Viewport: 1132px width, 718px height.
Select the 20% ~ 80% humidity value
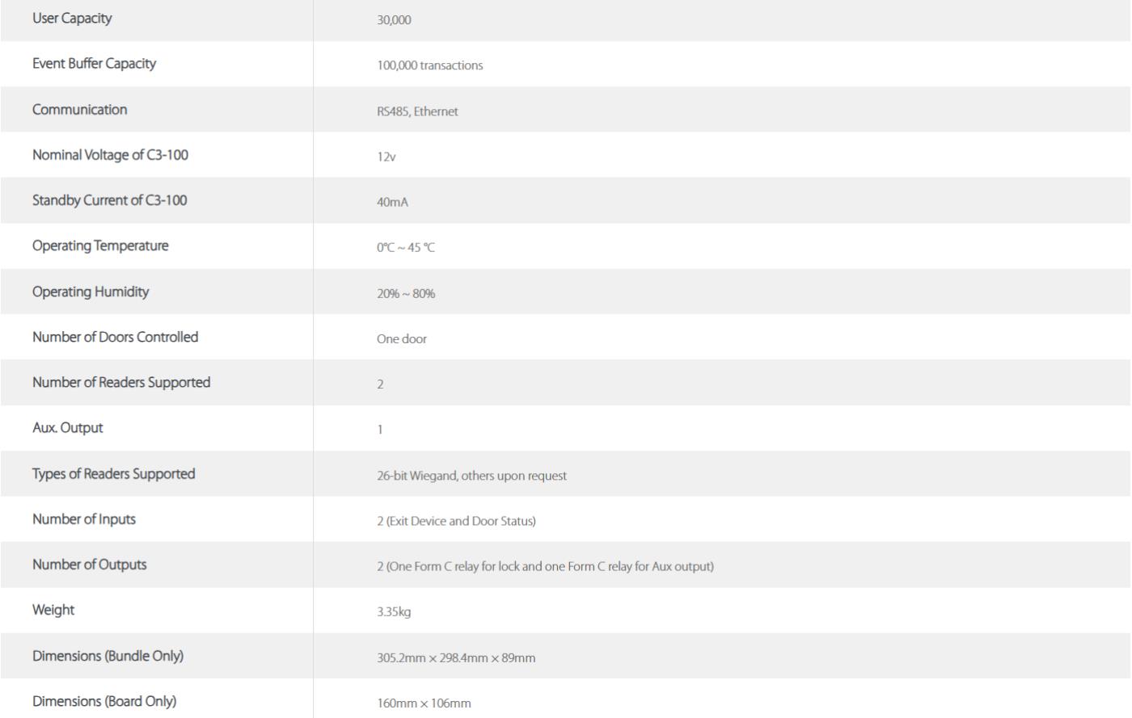coord(406,293)
